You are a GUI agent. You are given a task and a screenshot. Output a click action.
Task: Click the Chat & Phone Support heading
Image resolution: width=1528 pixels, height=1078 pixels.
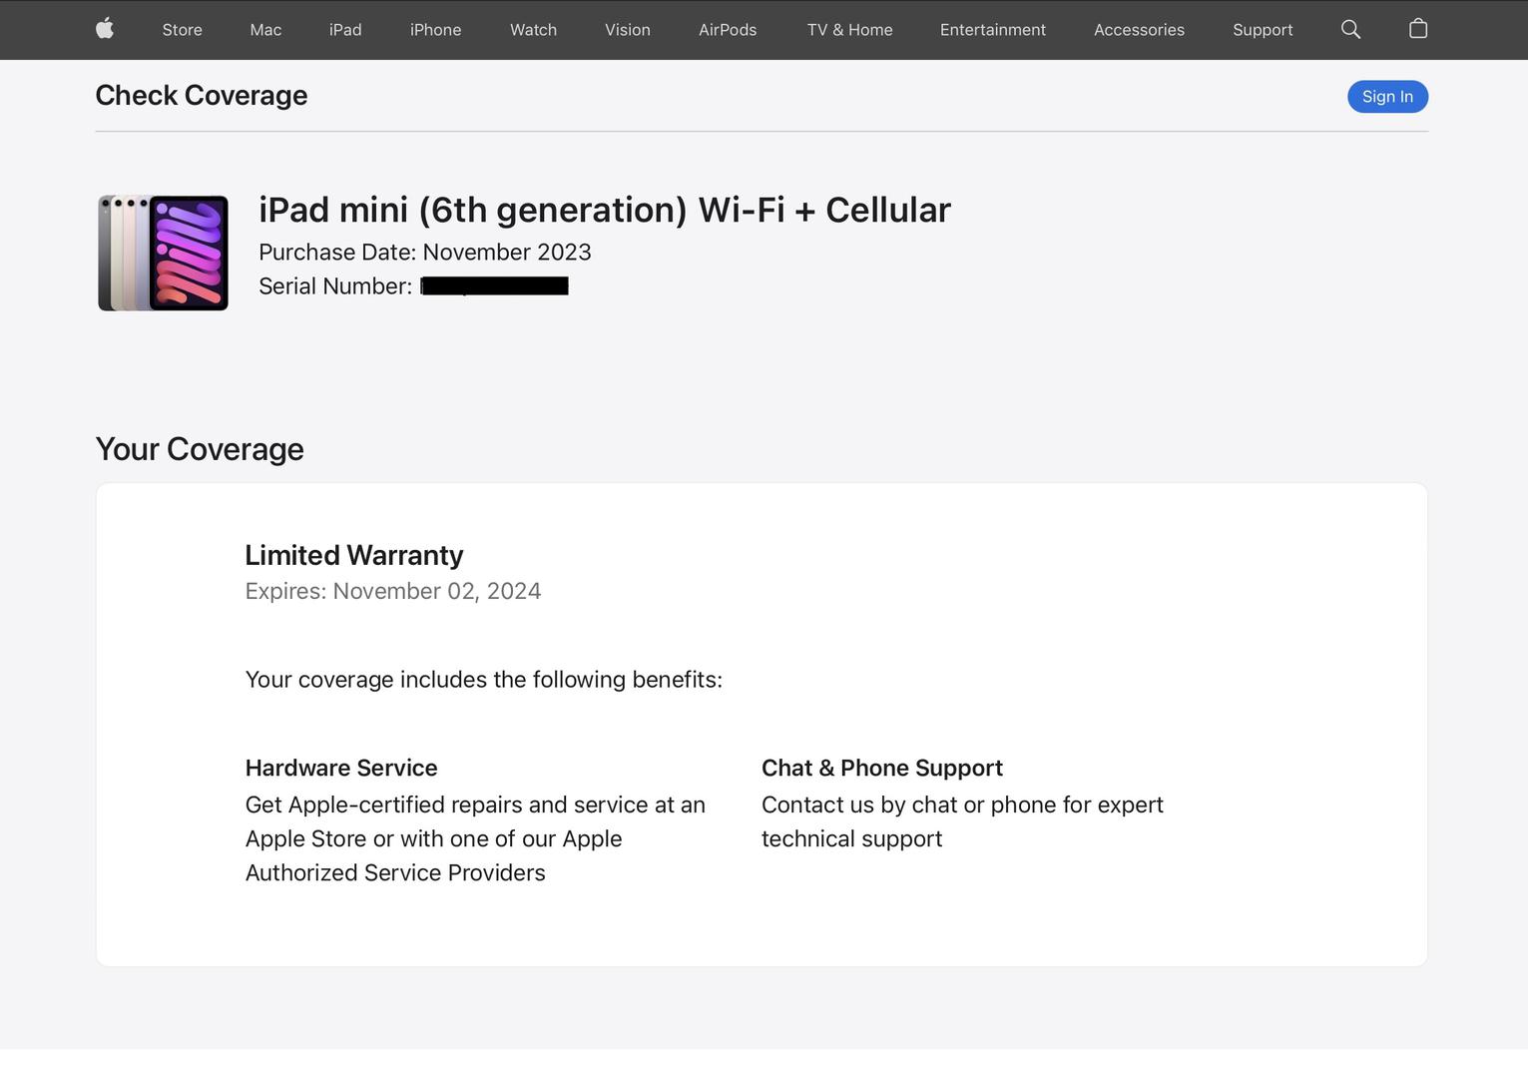coord(882,768)
